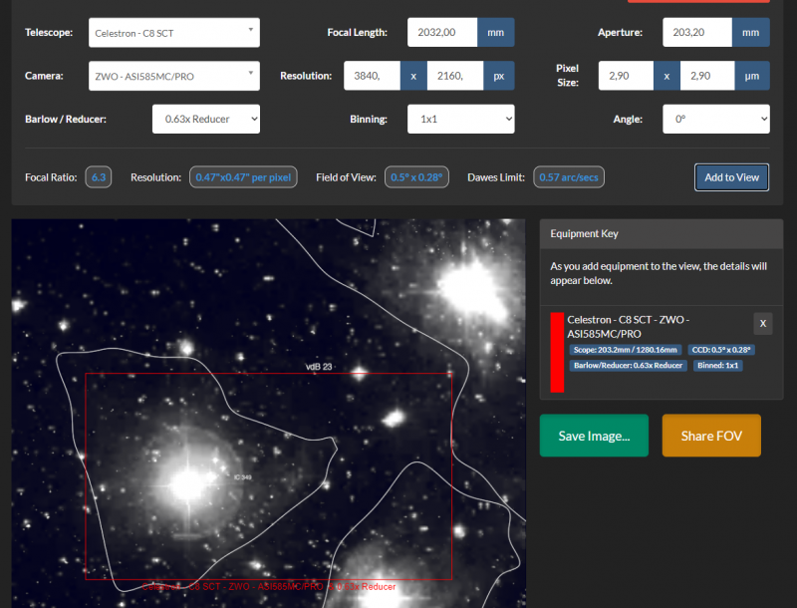797x608 pixels.
Task: Click the Focal Length input field
Action: (442, 32)
